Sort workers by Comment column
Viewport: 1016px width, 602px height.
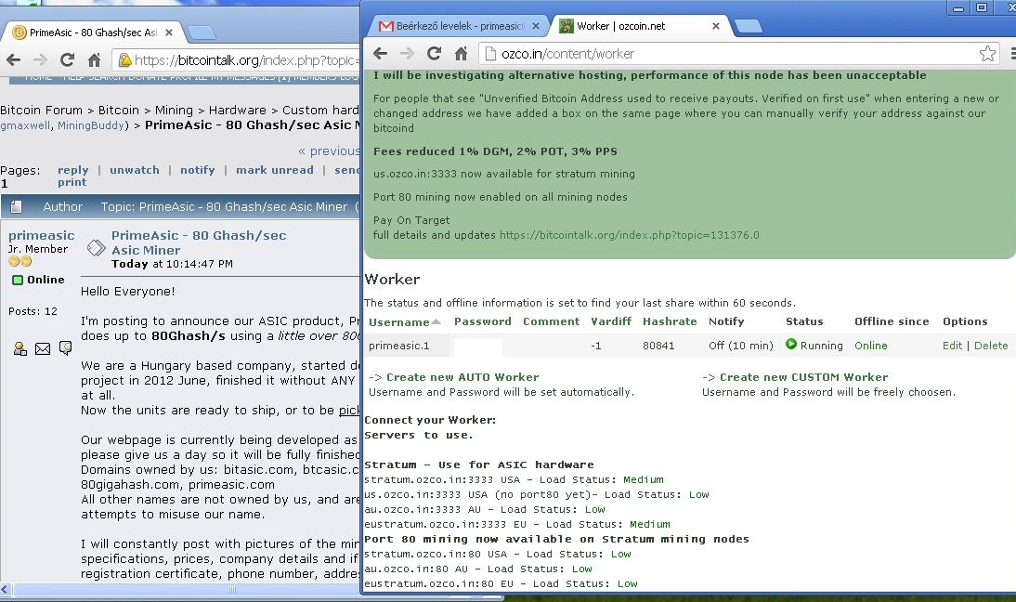coord(552,321)
